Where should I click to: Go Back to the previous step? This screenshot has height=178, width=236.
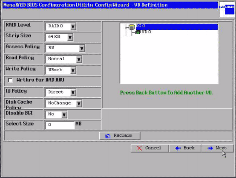[x=185, y=148]
